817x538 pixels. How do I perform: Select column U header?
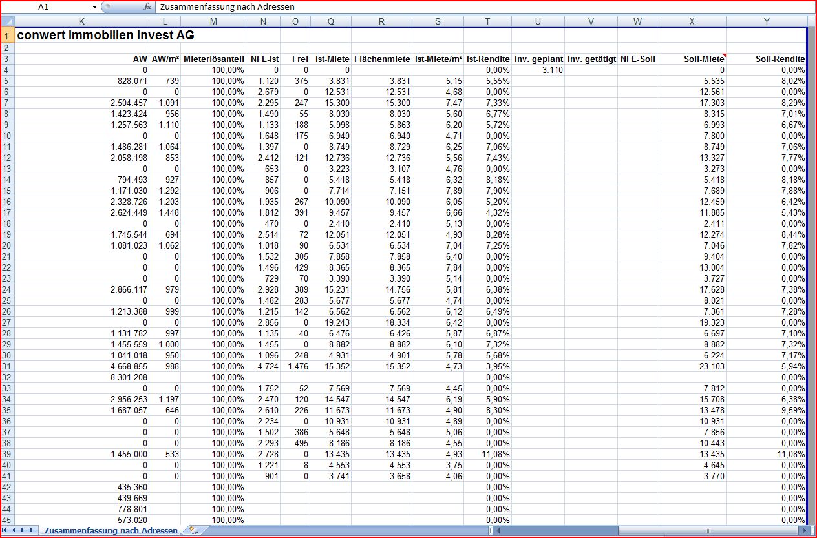tap(538, 21)
